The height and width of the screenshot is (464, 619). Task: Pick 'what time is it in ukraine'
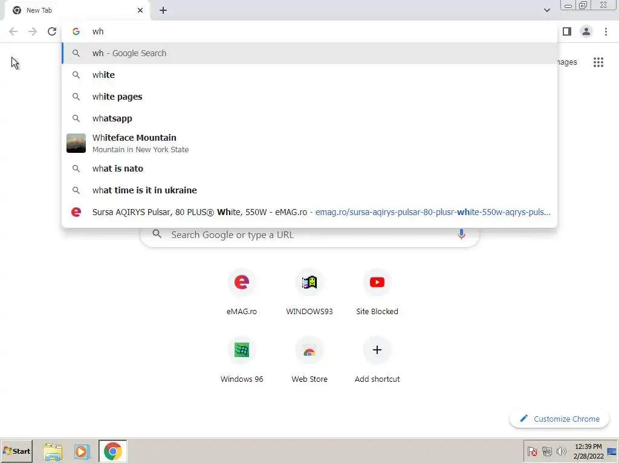coord(309,190)
